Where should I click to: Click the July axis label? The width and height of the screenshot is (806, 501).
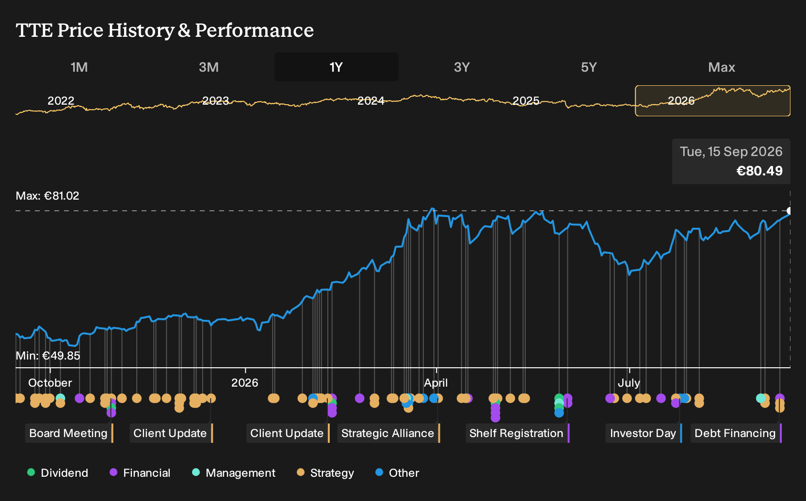click(x=629, y=383)
